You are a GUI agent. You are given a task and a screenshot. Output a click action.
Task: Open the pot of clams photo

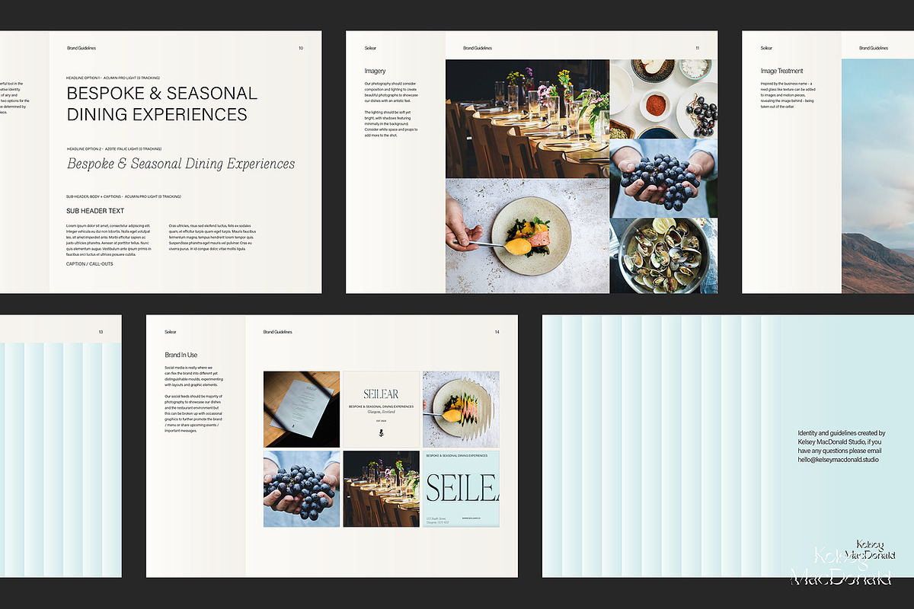(x=663, y=256)
